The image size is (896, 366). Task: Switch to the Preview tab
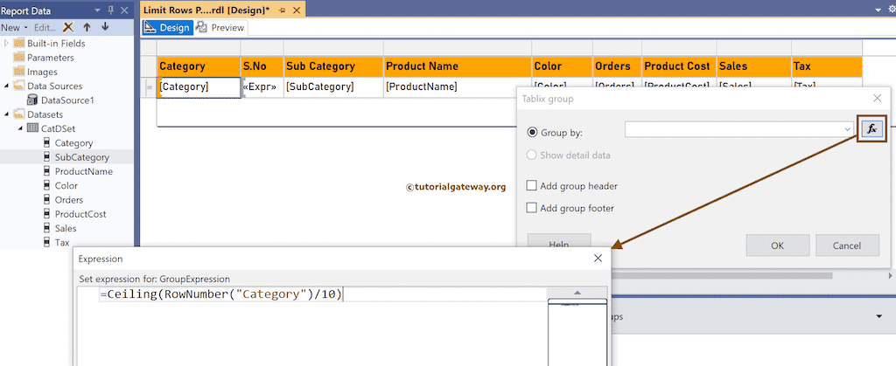[x=221, y=27]
